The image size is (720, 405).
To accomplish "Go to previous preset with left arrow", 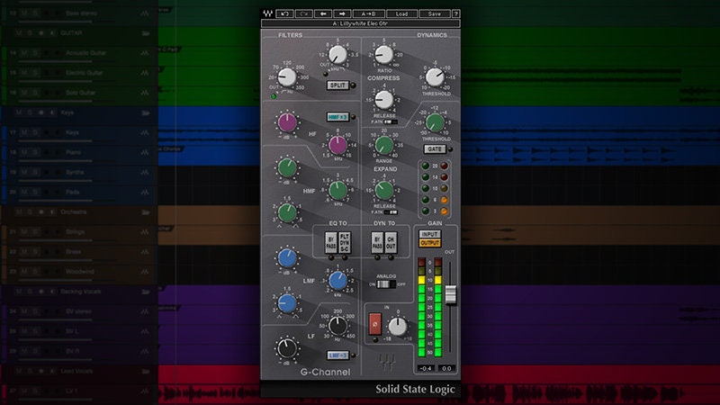I will [x=323, y=13].
